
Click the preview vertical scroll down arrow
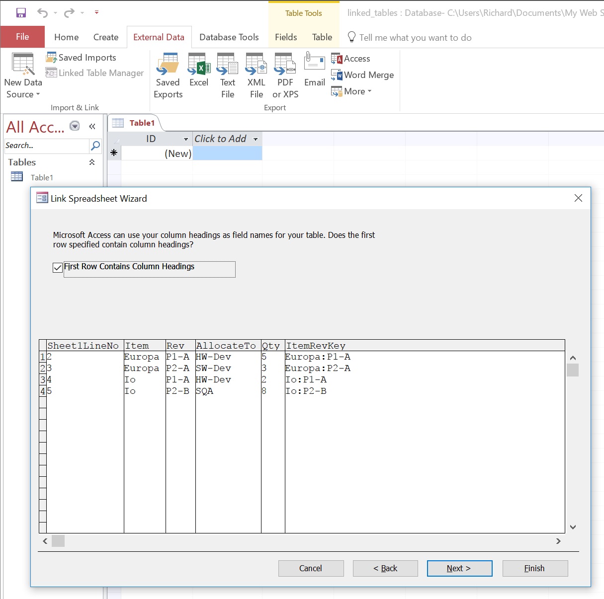[573, 527]
